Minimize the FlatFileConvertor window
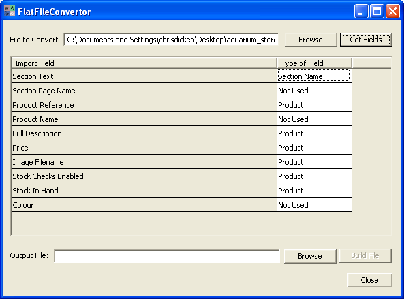The image size is (404, 299). tap(361, 12)
